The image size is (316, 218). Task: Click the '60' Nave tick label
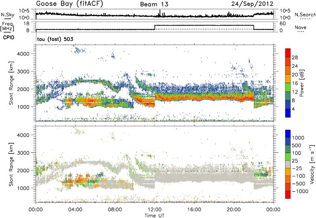pos(283,24)
